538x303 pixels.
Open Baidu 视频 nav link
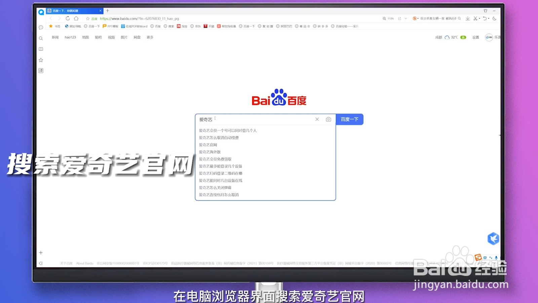[111, 37]
